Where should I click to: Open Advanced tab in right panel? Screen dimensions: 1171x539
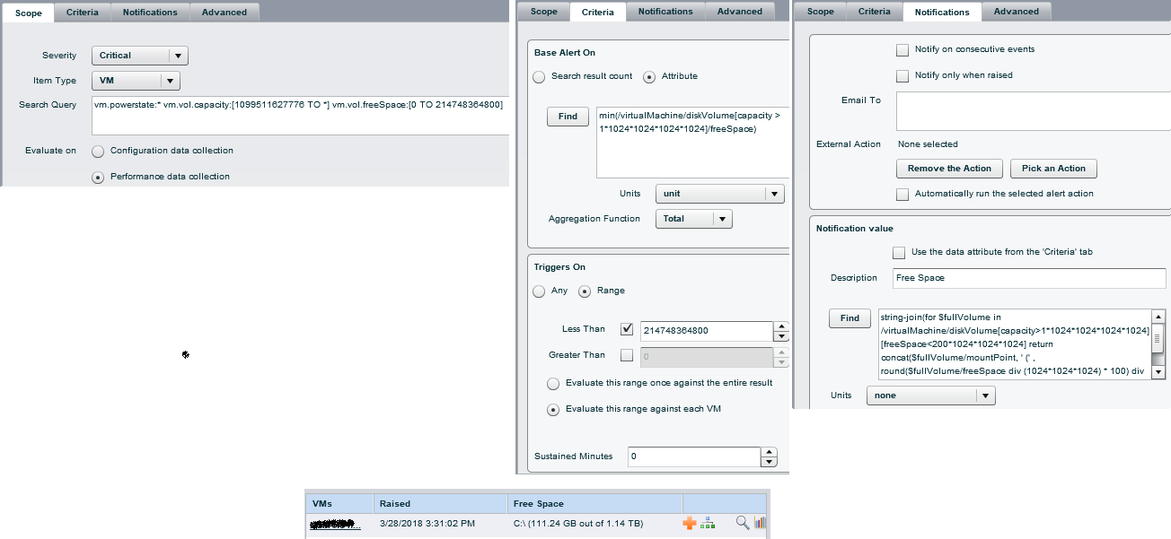coord(1017,12)
